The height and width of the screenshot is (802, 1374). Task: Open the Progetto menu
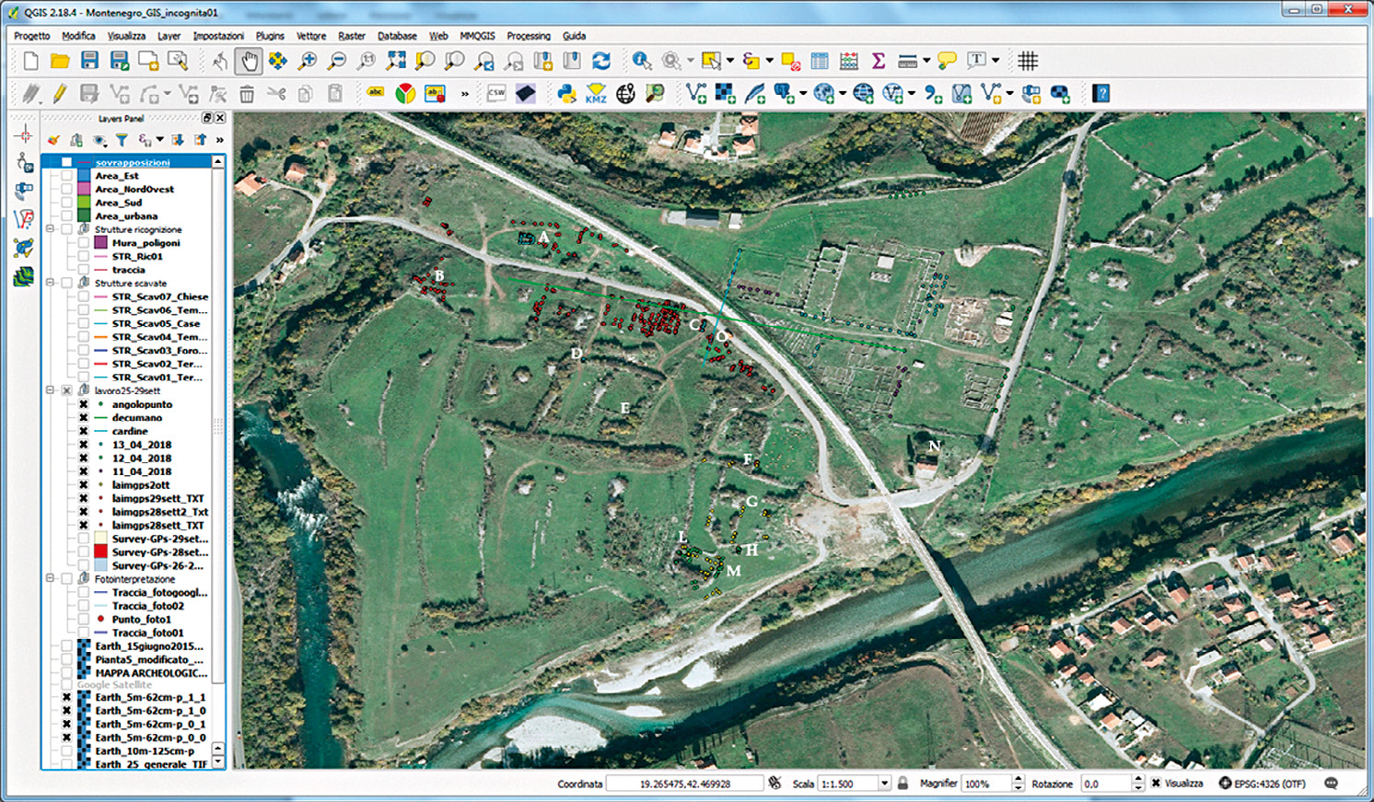pyautogui.click(x=32, y=36)
